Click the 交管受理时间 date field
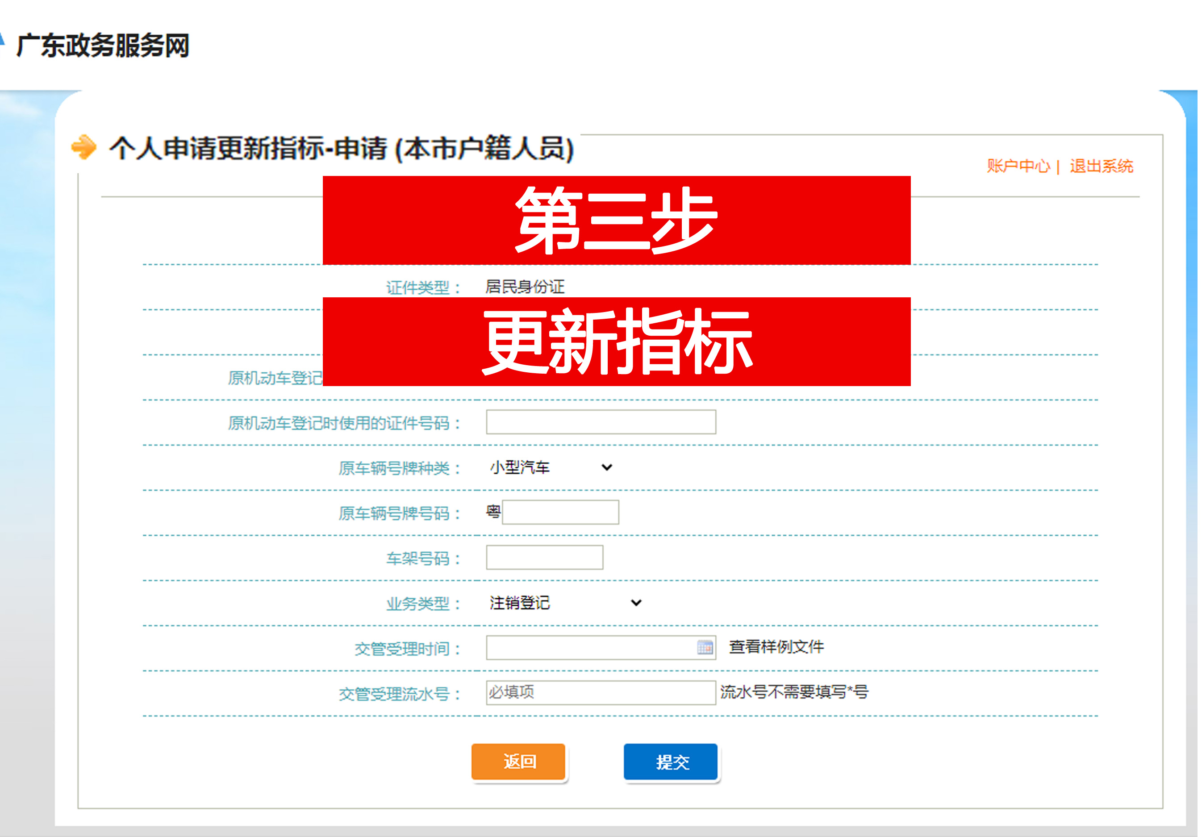 (x=601, y=648)
